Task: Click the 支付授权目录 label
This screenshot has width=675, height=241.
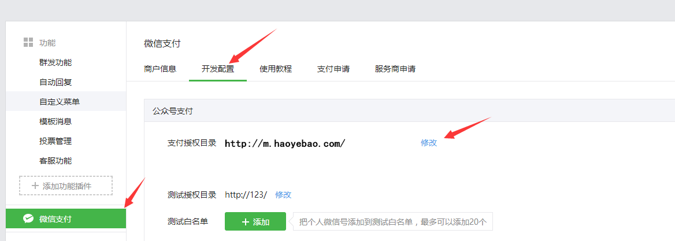Action: pyautogui.click(x=191, y=143)
